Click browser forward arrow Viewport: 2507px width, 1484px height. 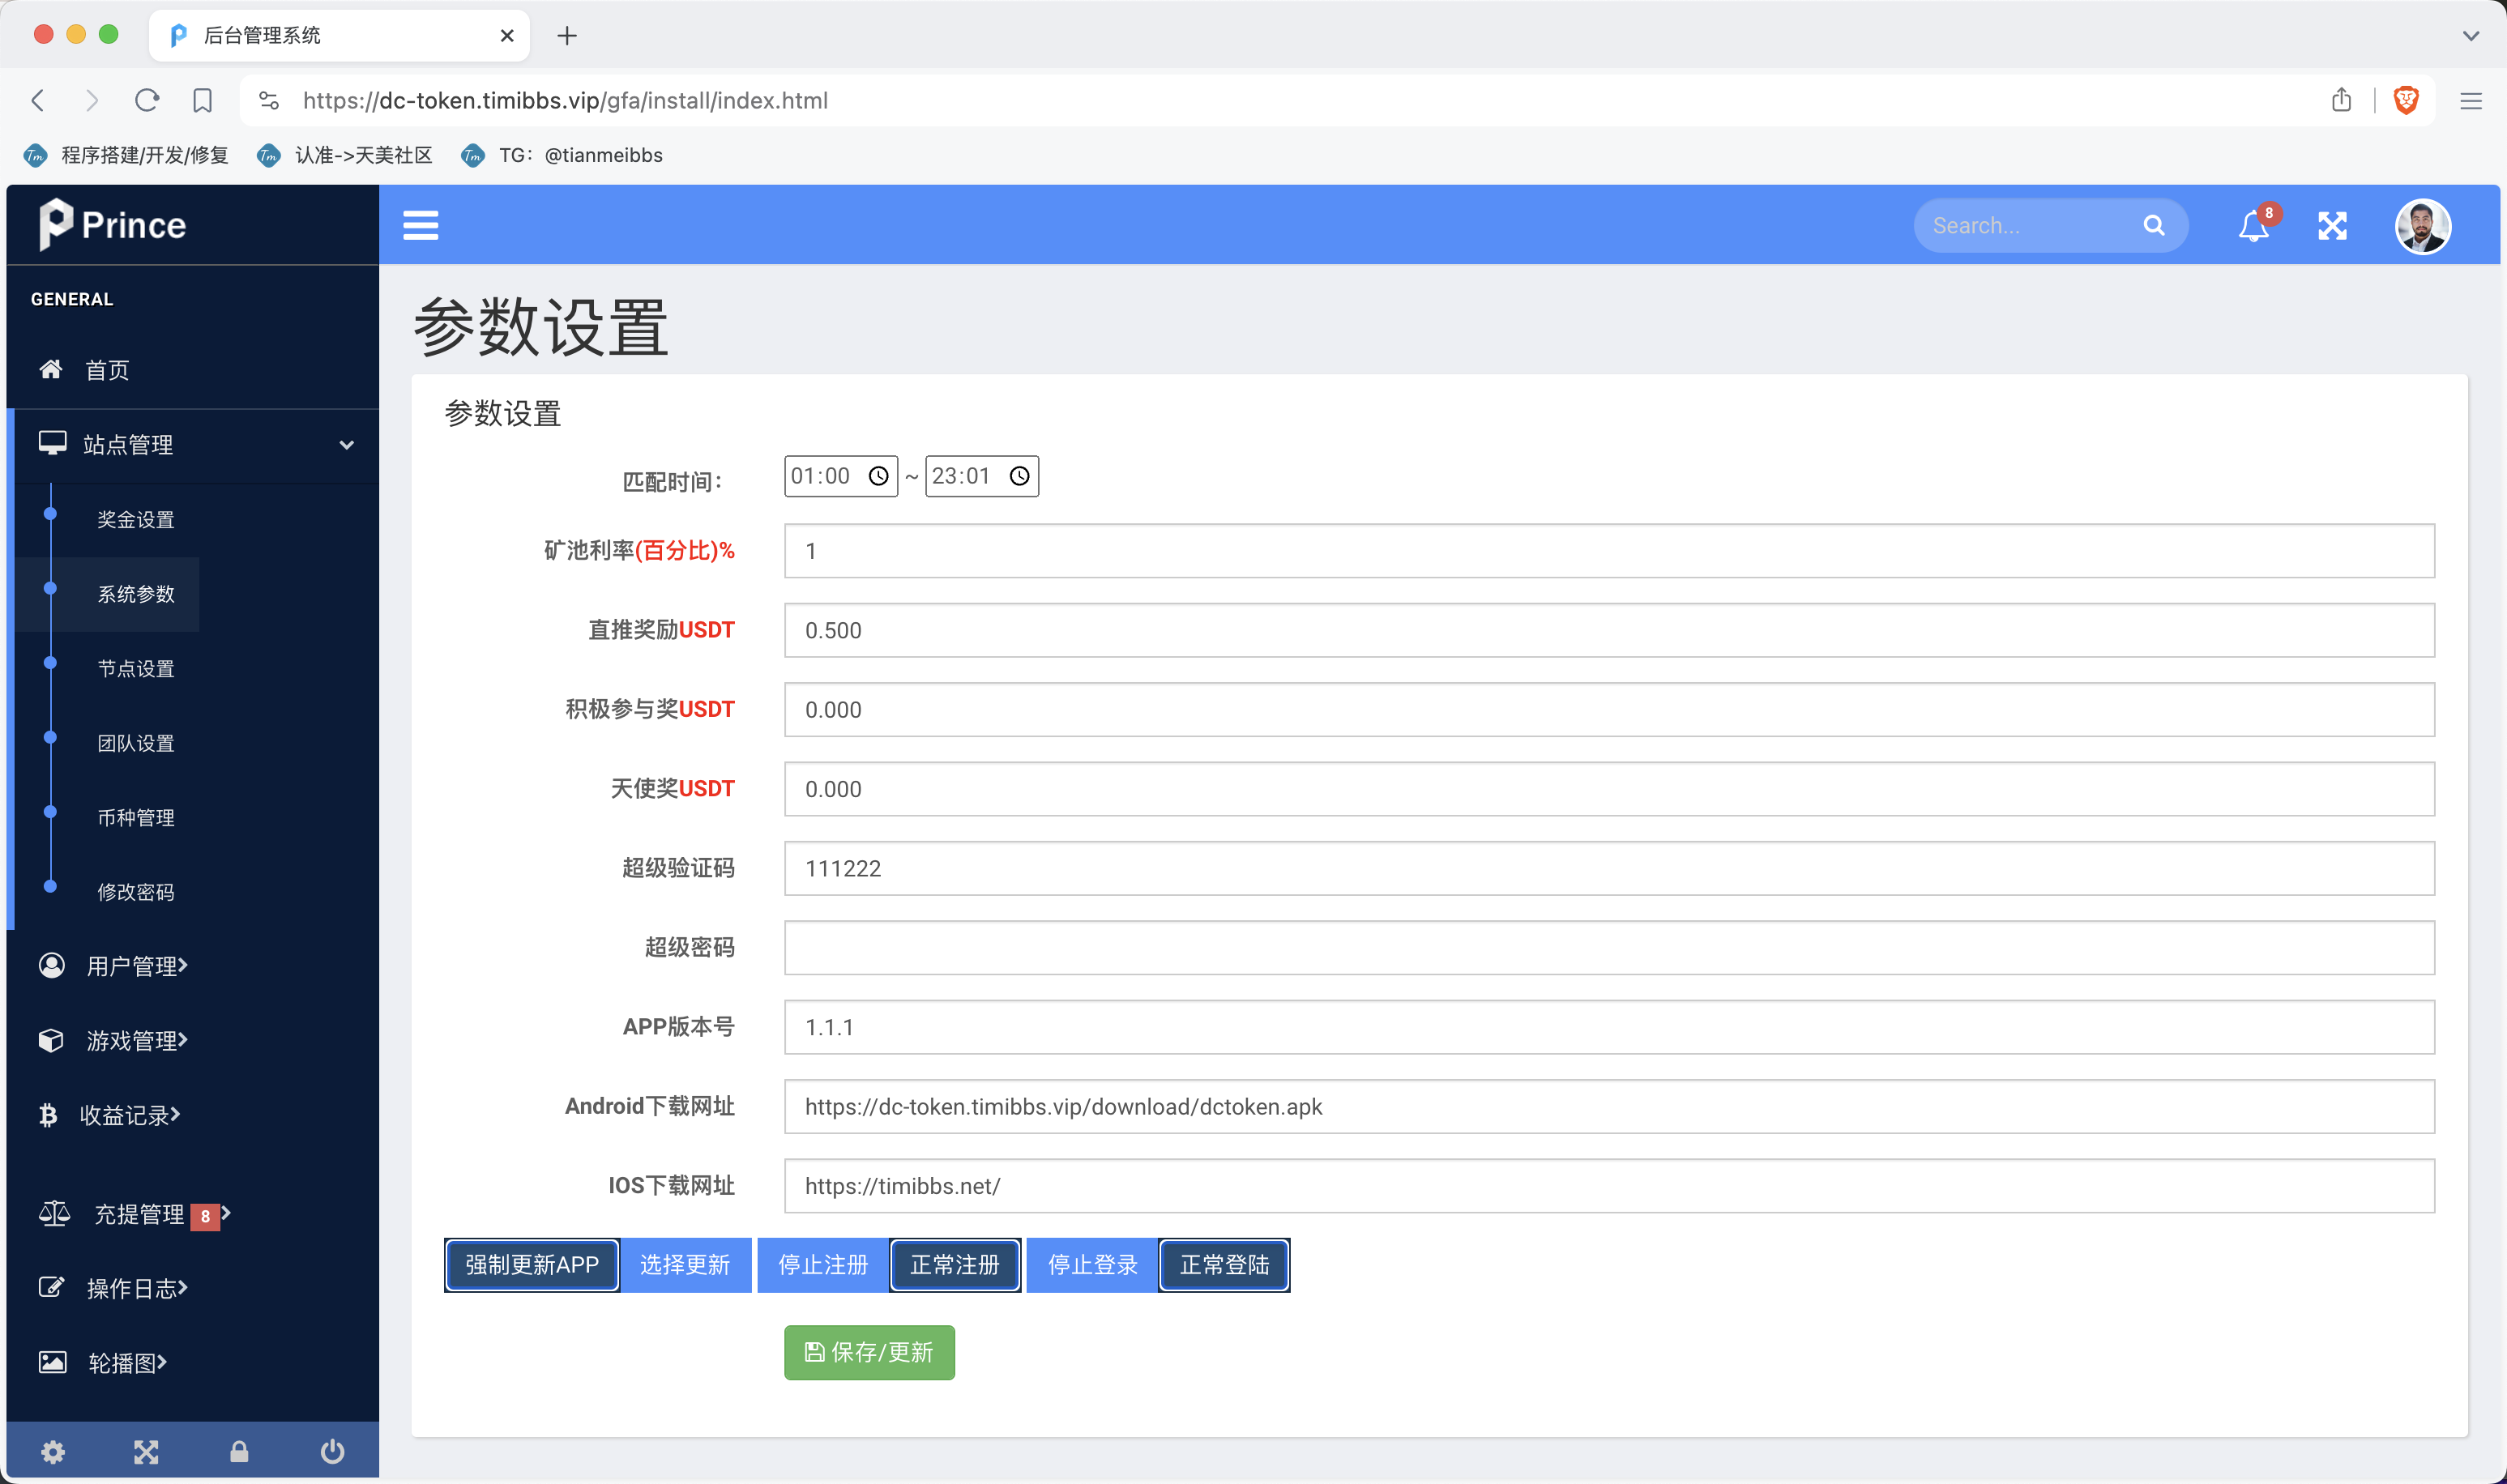click(x=92, y=100)
